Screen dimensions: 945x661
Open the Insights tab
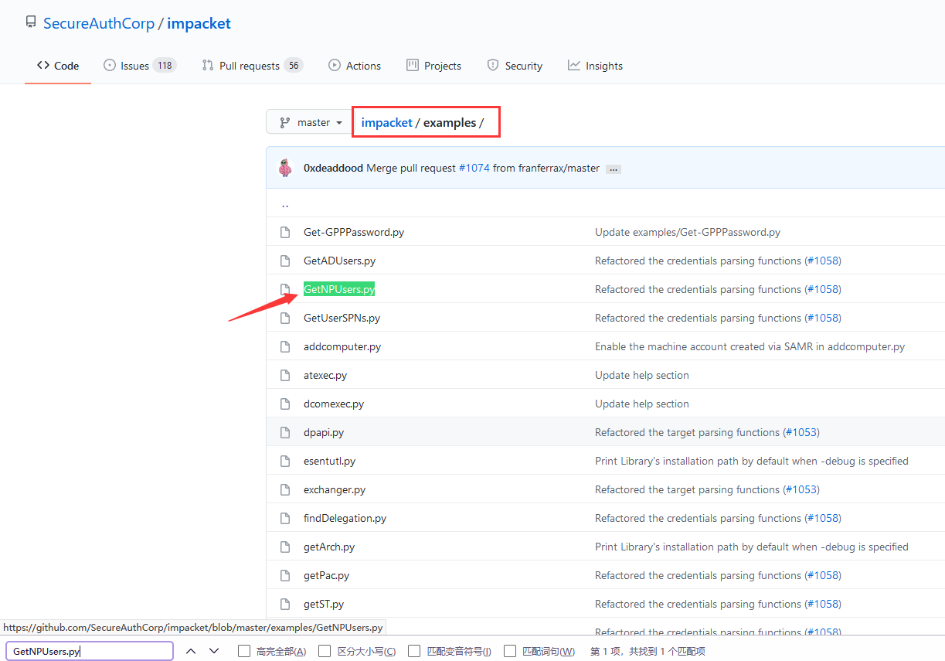coord(595,66)
